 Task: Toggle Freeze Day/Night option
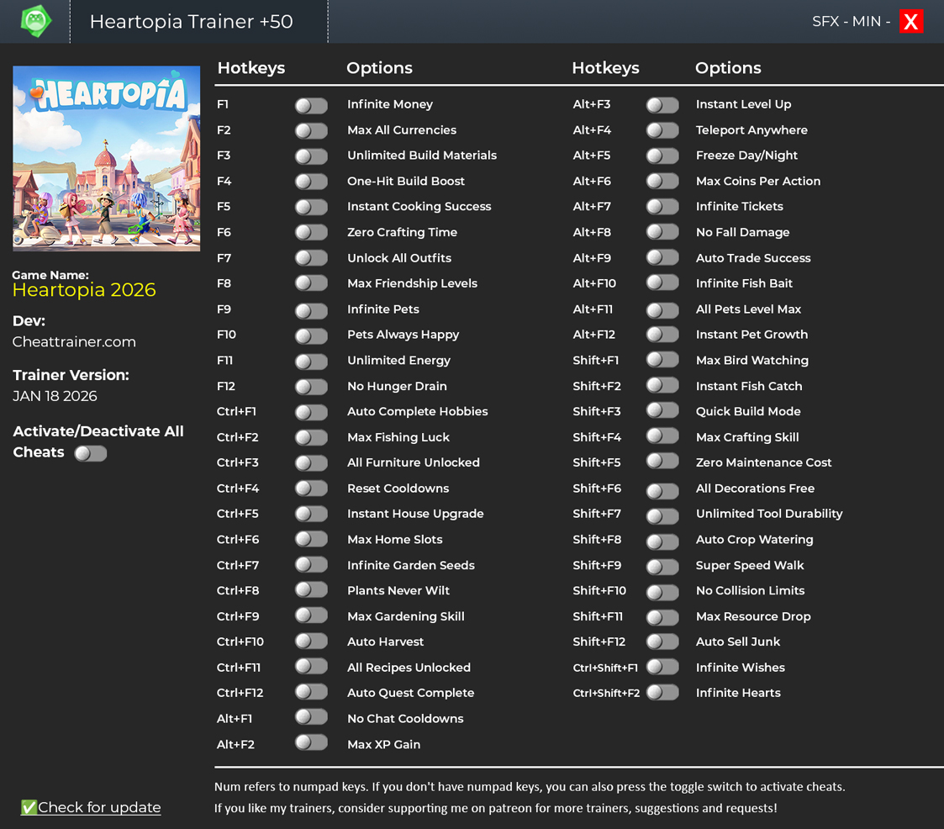tap(662, 156)
